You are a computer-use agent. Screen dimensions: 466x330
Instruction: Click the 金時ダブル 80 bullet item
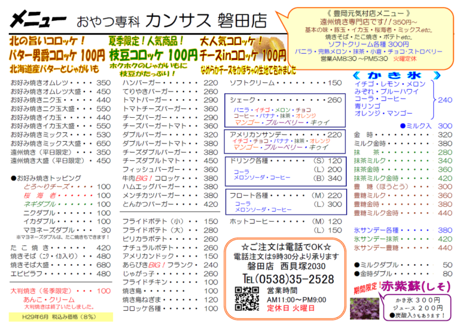click(403, 273)
